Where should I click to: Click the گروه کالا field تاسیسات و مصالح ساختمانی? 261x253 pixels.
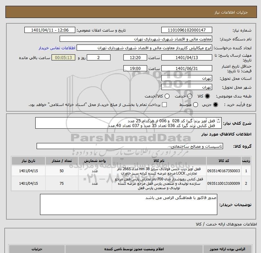[130, 146]
